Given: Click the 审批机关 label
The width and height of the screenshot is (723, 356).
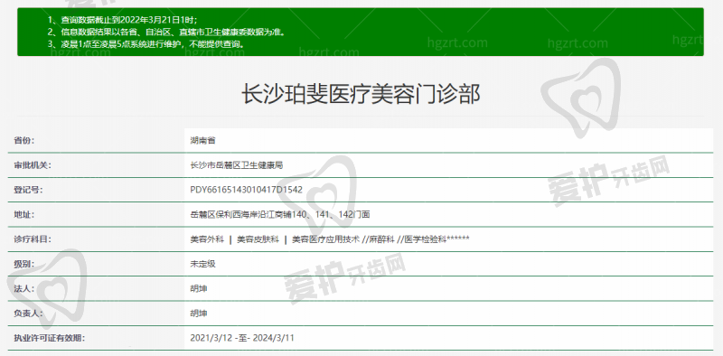Looking at the screenshot, I should (x=33, y=165).
